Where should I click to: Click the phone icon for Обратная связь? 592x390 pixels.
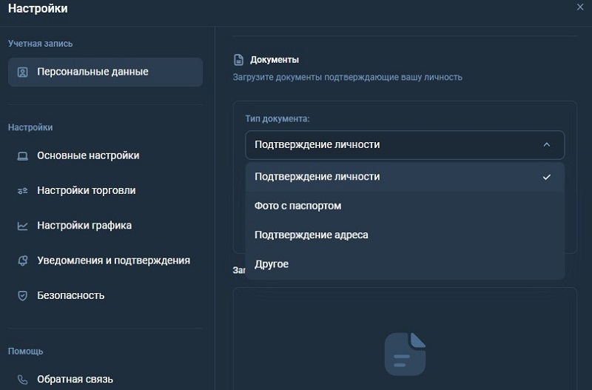click(22, 380)
